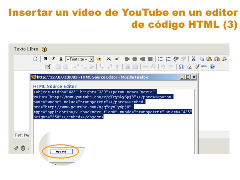Insert column before icon
This screenshot has height=180, width=240.
click(102, 67)
